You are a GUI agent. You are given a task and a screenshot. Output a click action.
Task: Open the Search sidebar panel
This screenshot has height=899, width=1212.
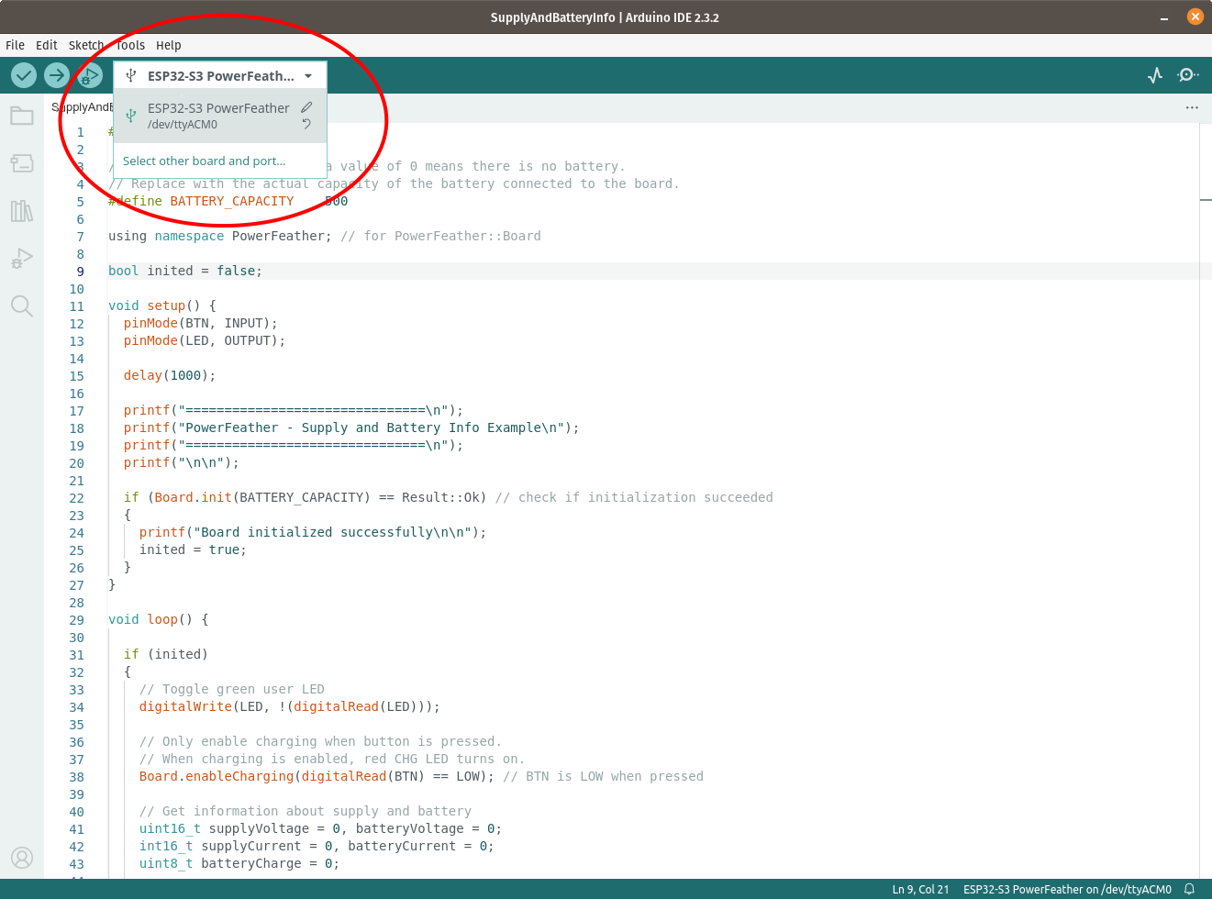tap(22, 306)
